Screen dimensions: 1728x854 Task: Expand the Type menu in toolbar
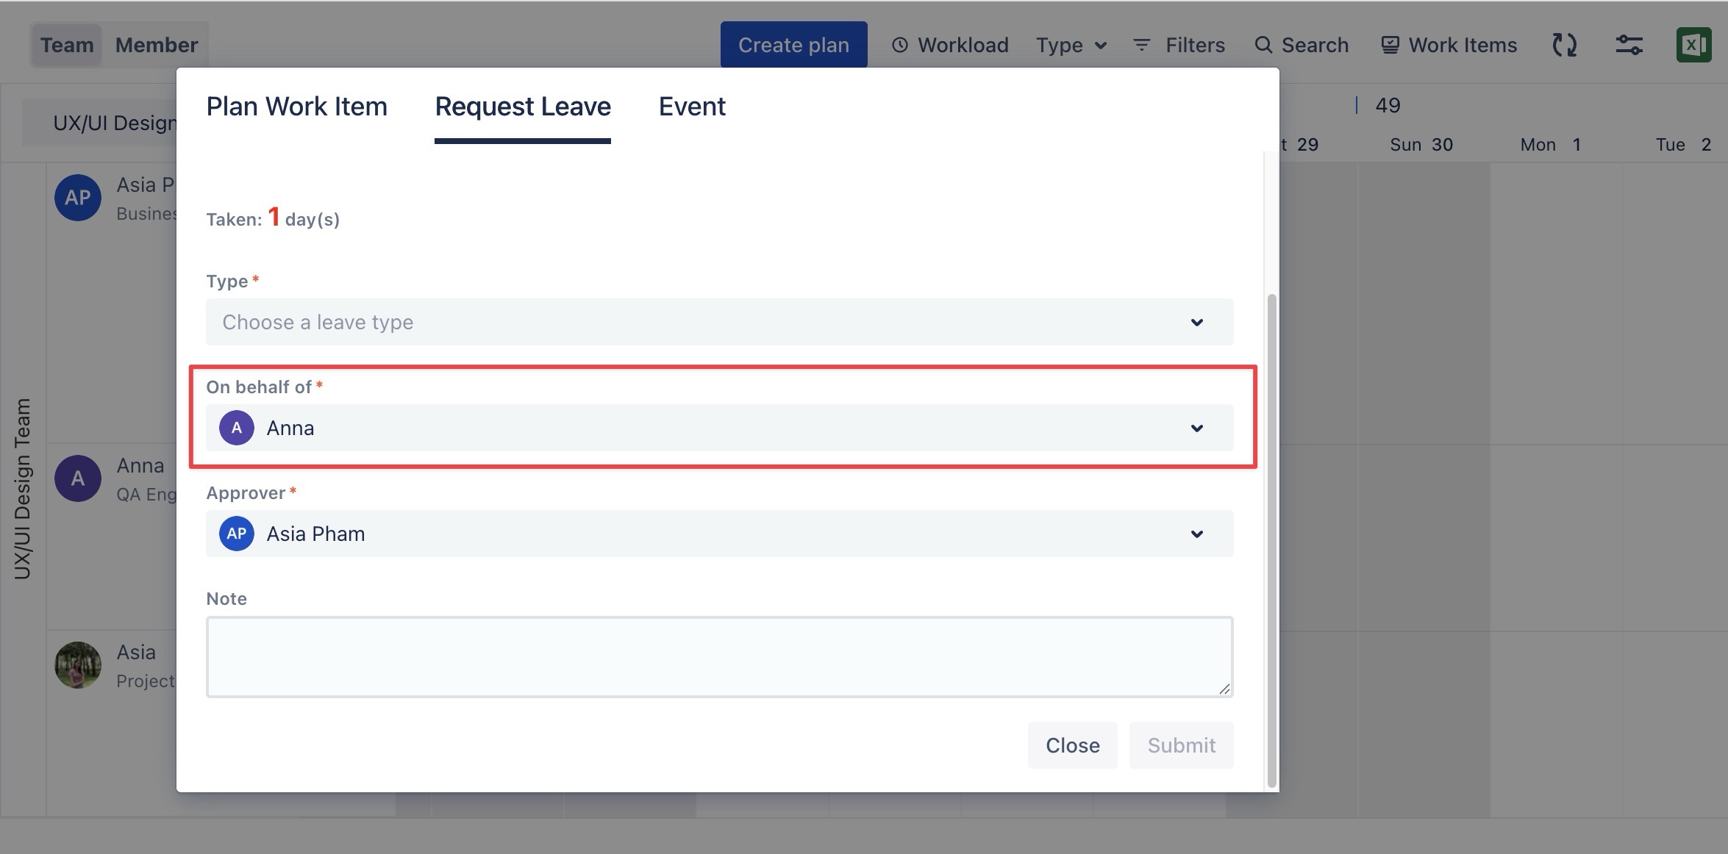[x=1071, y=45]
